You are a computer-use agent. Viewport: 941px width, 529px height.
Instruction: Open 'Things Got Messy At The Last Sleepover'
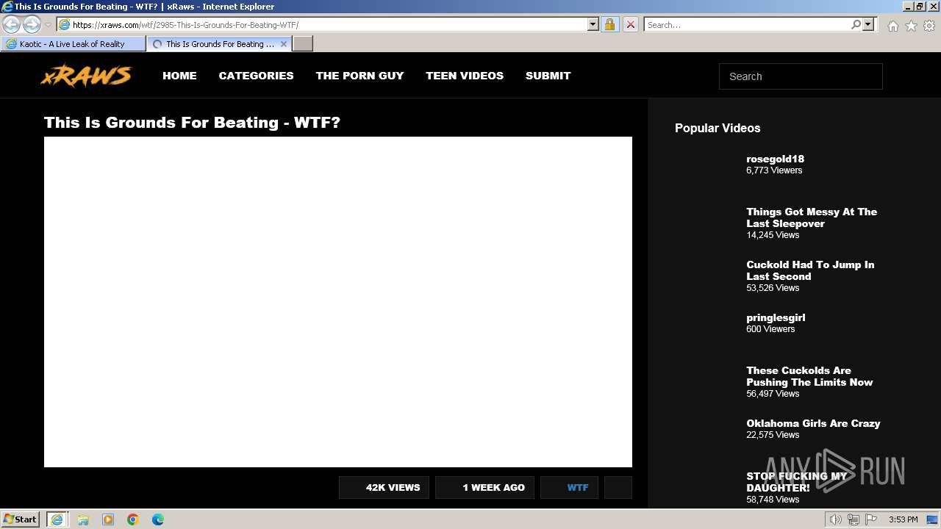click(x=812, y=217)
